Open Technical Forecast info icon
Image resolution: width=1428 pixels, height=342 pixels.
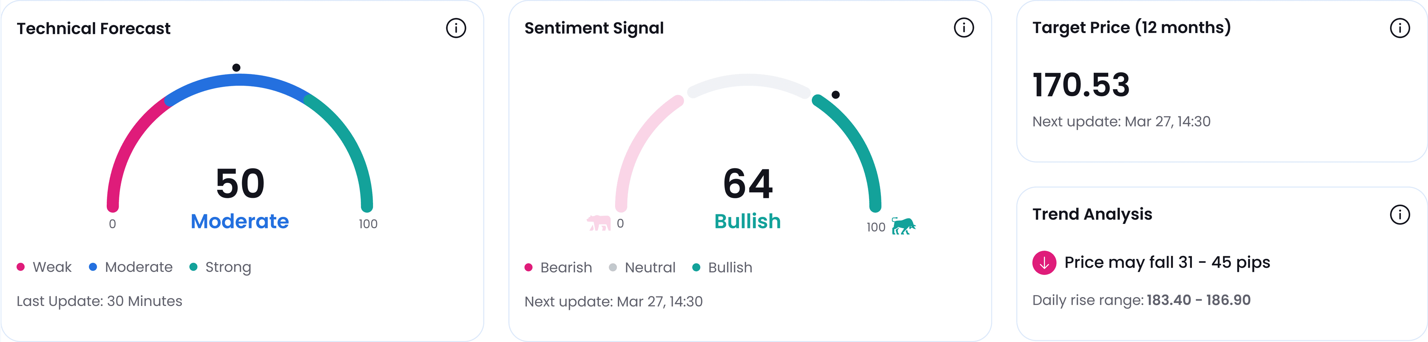click(456, 28)
